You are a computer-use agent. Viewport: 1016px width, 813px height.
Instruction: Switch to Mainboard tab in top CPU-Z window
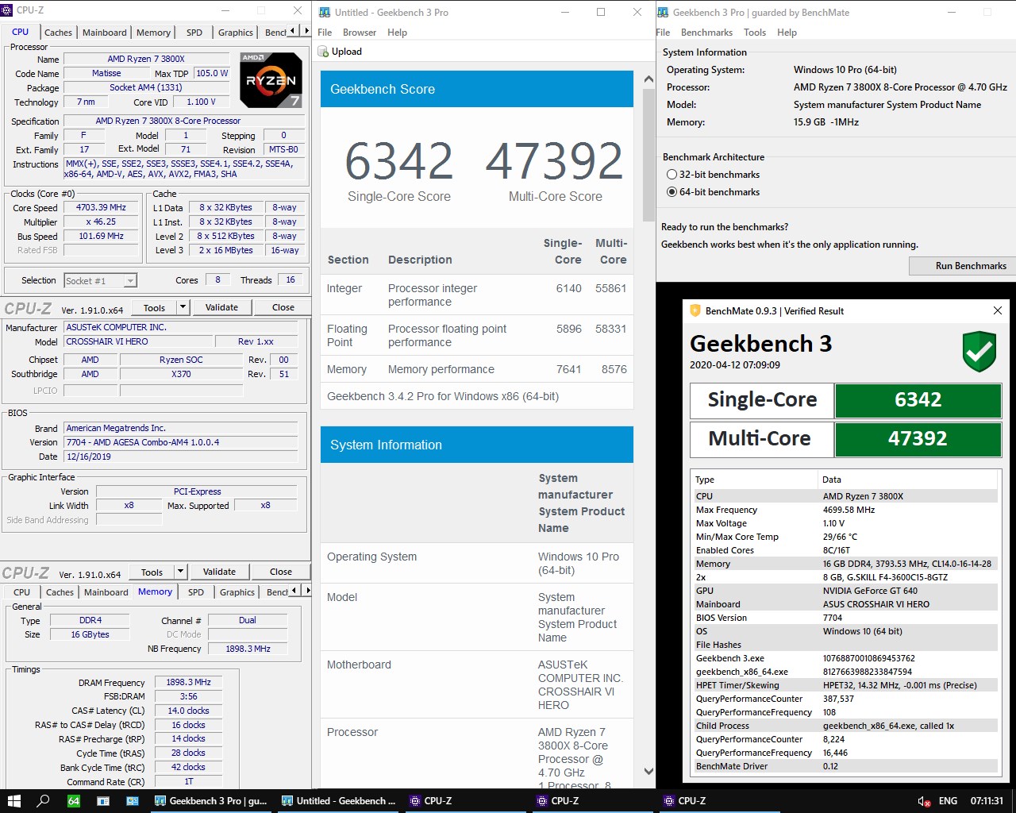[105, 33]
